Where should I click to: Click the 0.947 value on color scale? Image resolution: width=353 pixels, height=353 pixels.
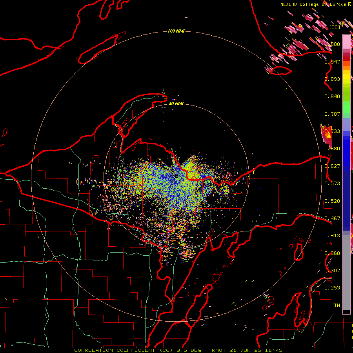click(x=332, y=62)
